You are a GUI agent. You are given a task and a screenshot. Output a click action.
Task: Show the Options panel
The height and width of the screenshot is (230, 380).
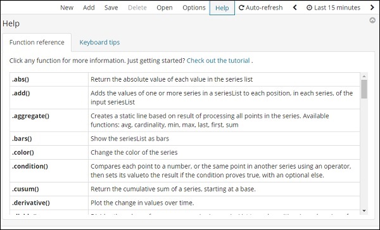194,8
